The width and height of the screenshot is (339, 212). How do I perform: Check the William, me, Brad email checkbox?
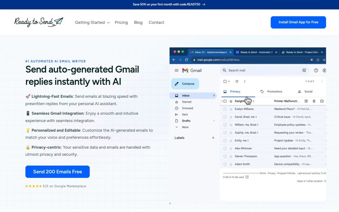pyautogui.click(x=225, y=125)
